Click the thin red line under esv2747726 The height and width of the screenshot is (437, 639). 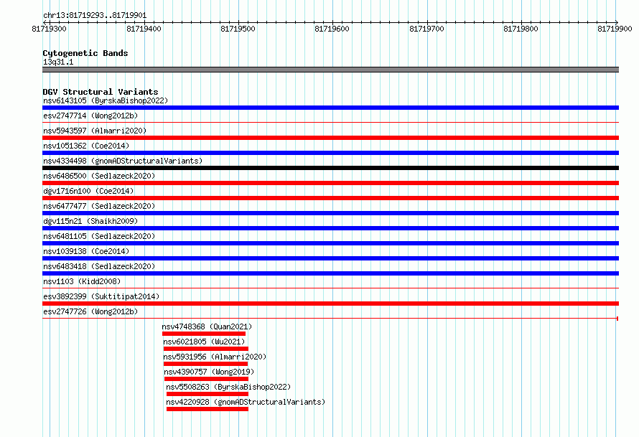point(330,318)
